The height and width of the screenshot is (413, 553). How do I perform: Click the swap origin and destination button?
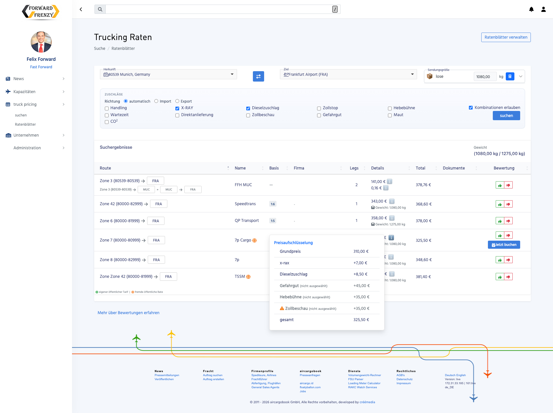258,76
